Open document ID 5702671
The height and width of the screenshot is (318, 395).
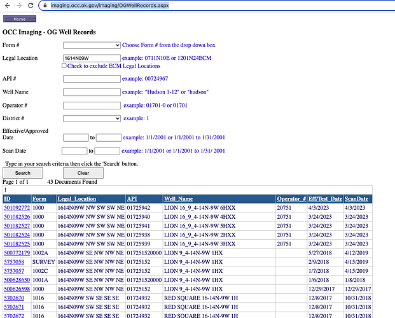14,307
